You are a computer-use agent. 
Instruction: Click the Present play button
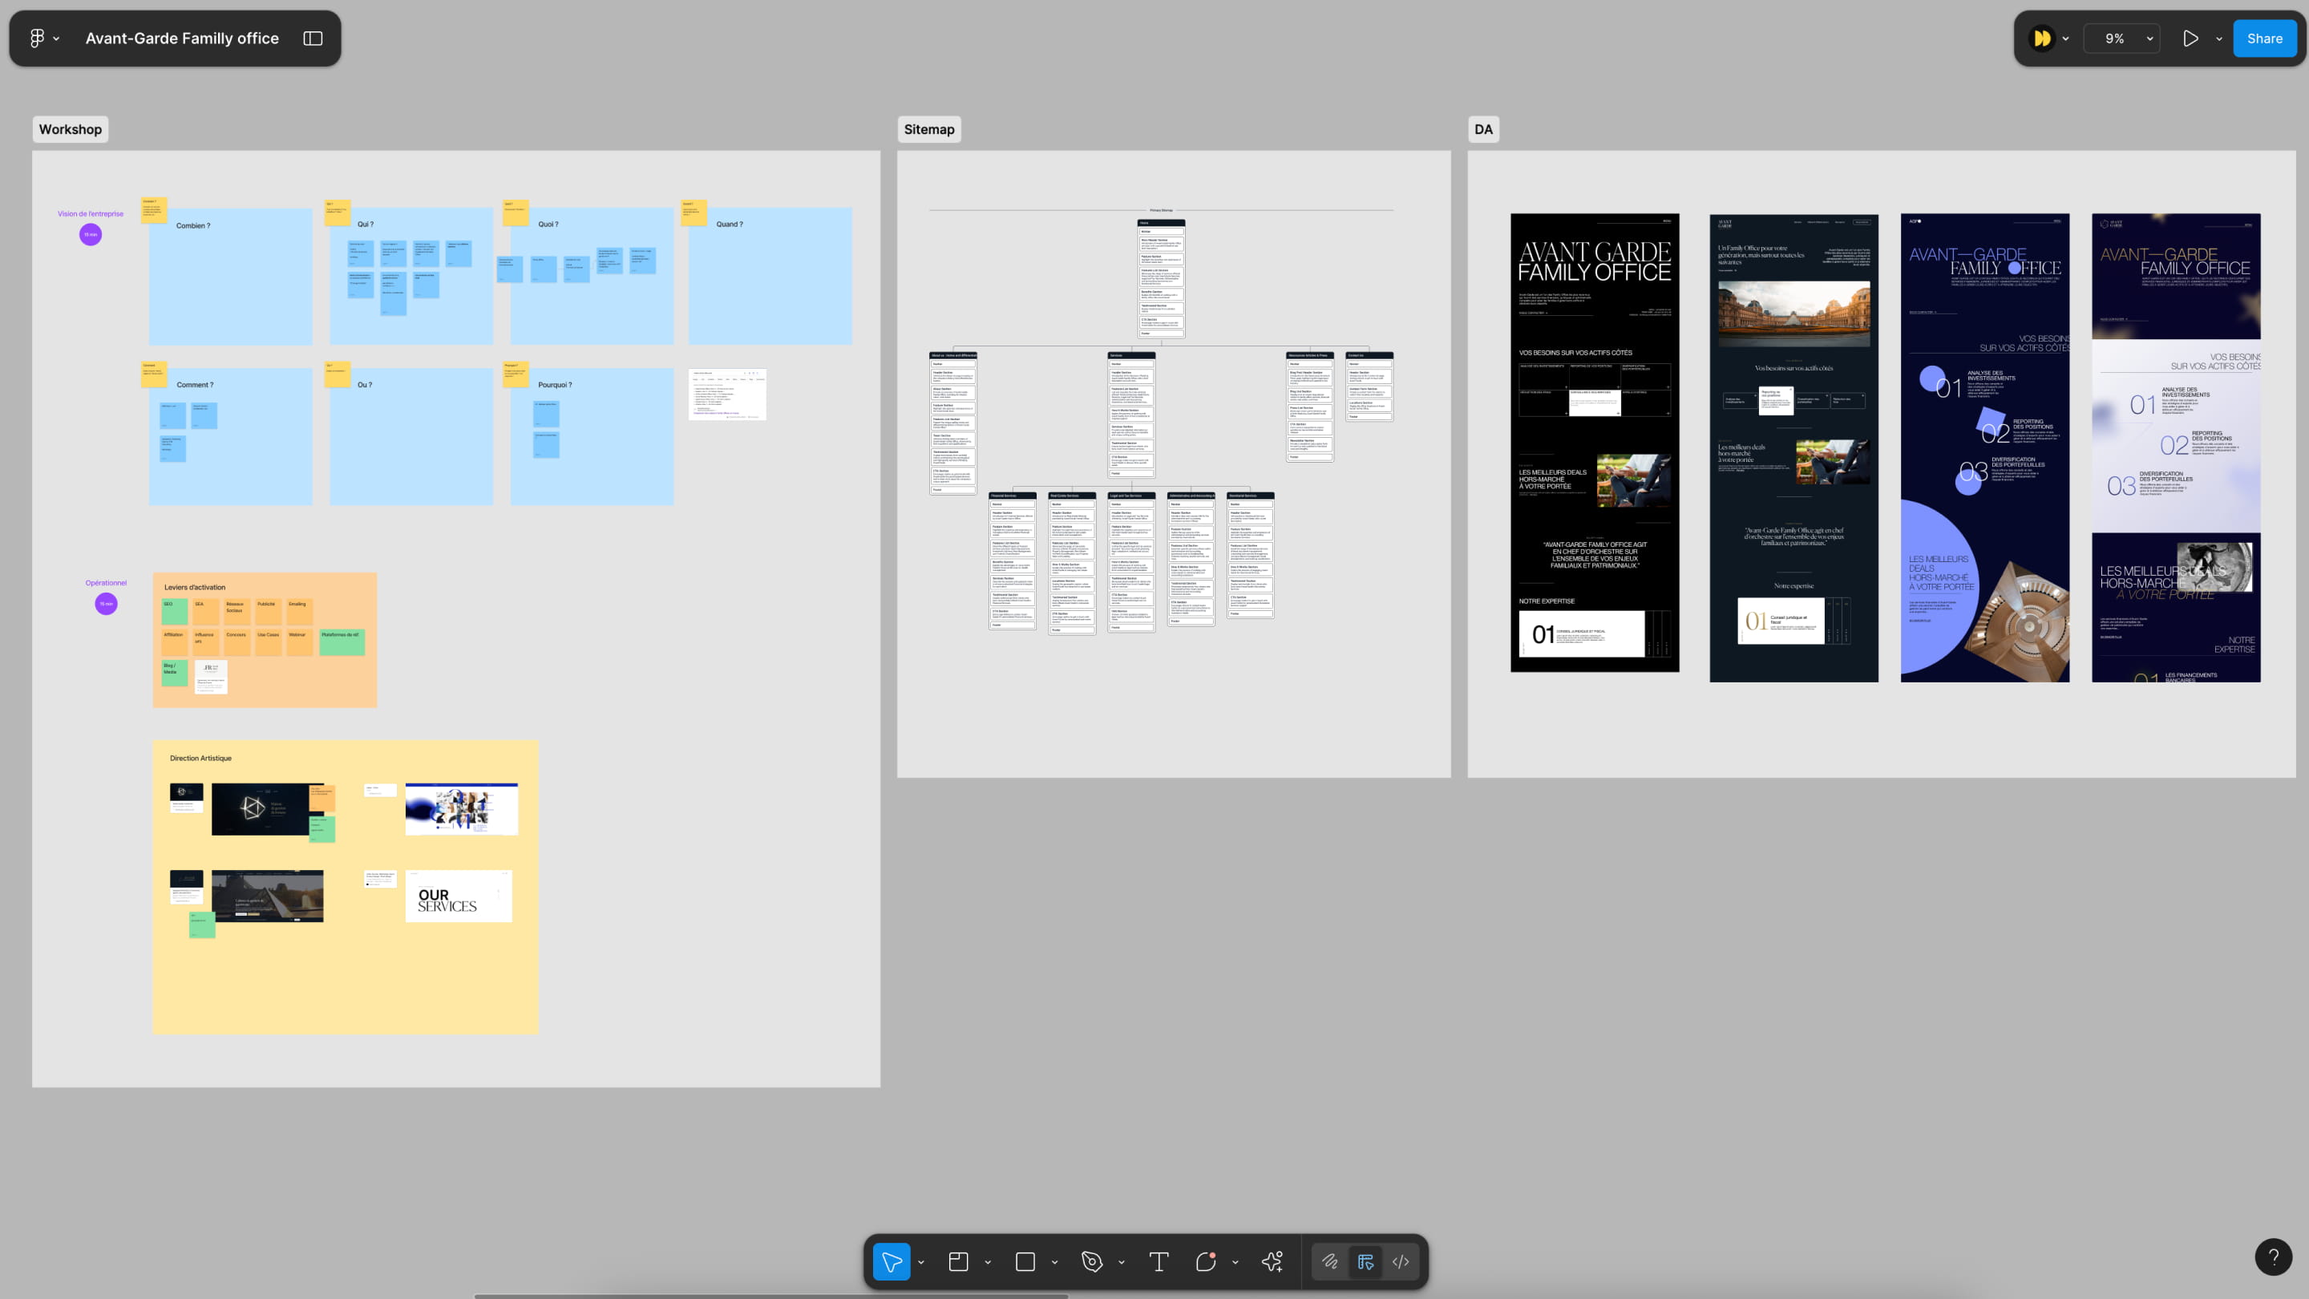[x=2190, y=38]
